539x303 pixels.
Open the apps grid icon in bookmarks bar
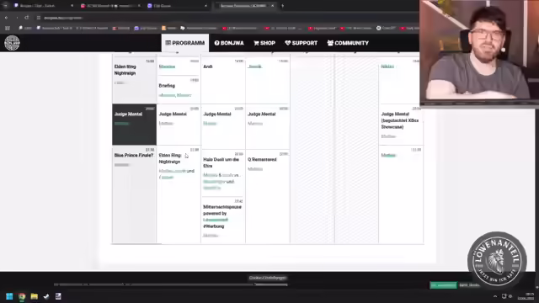8,28
